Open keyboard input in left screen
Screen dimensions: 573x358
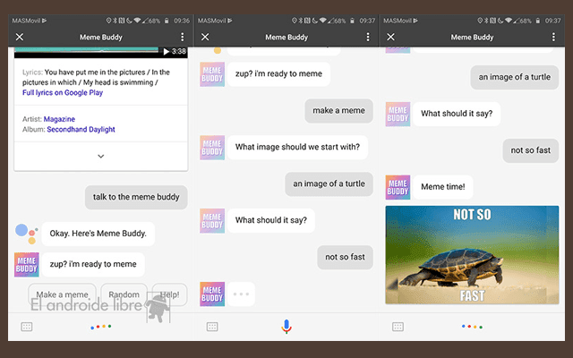26,328
